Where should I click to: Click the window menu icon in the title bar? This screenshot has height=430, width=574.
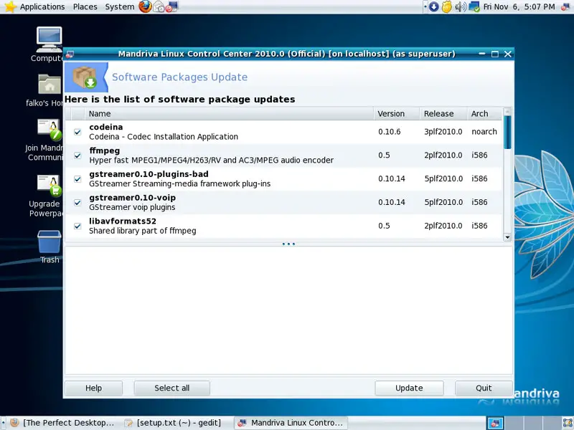70,54
